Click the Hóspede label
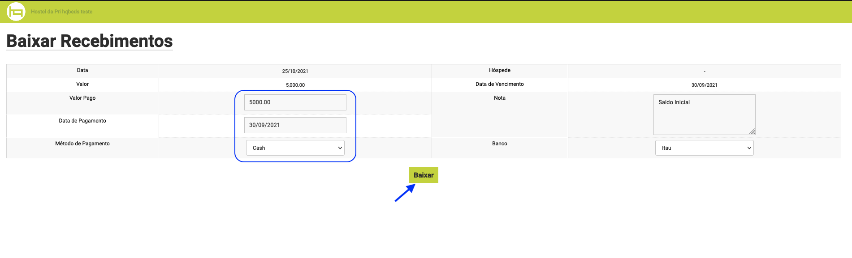Viewport: 852px width, 258px height. click(x=500, y=70)
